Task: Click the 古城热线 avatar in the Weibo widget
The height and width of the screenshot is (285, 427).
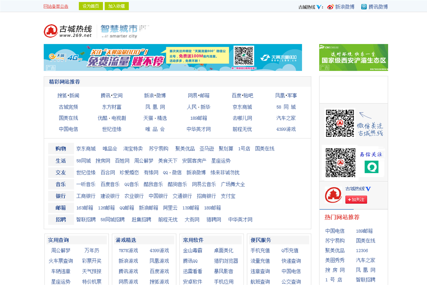Action: click(333, 195)
